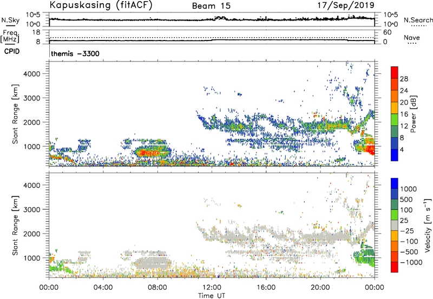Screen dimensions: 433x299
Task: Click the 'Kapuskasing (fitACF)' title text
Action: pyautogui.click(x=101, y=5)
